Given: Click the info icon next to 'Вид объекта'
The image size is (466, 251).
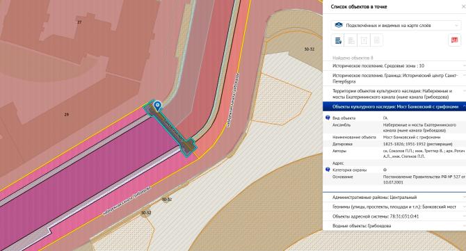Looking at the screenshot, I should click(x=328, y=118).
